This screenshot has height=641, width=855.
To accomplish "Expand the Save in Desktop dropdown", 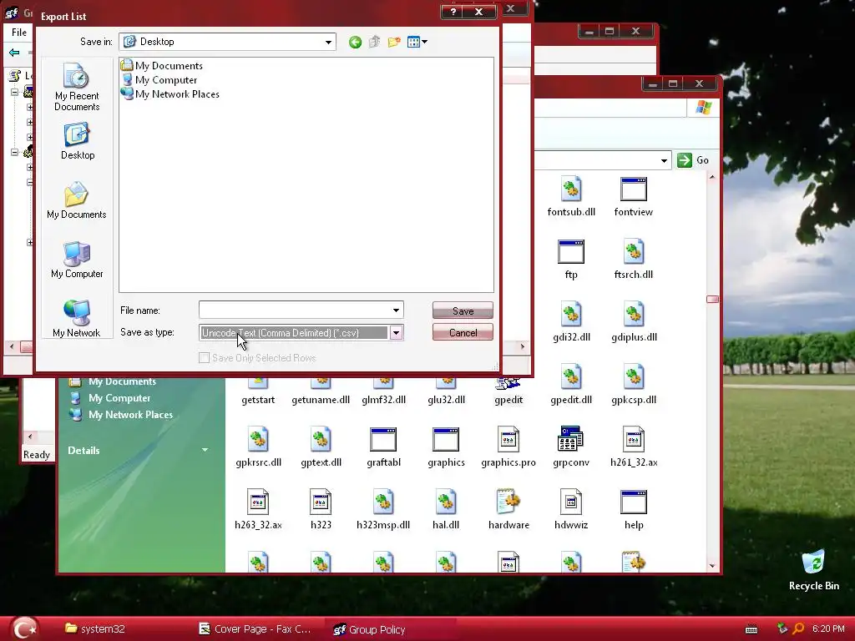I will 328,42.
